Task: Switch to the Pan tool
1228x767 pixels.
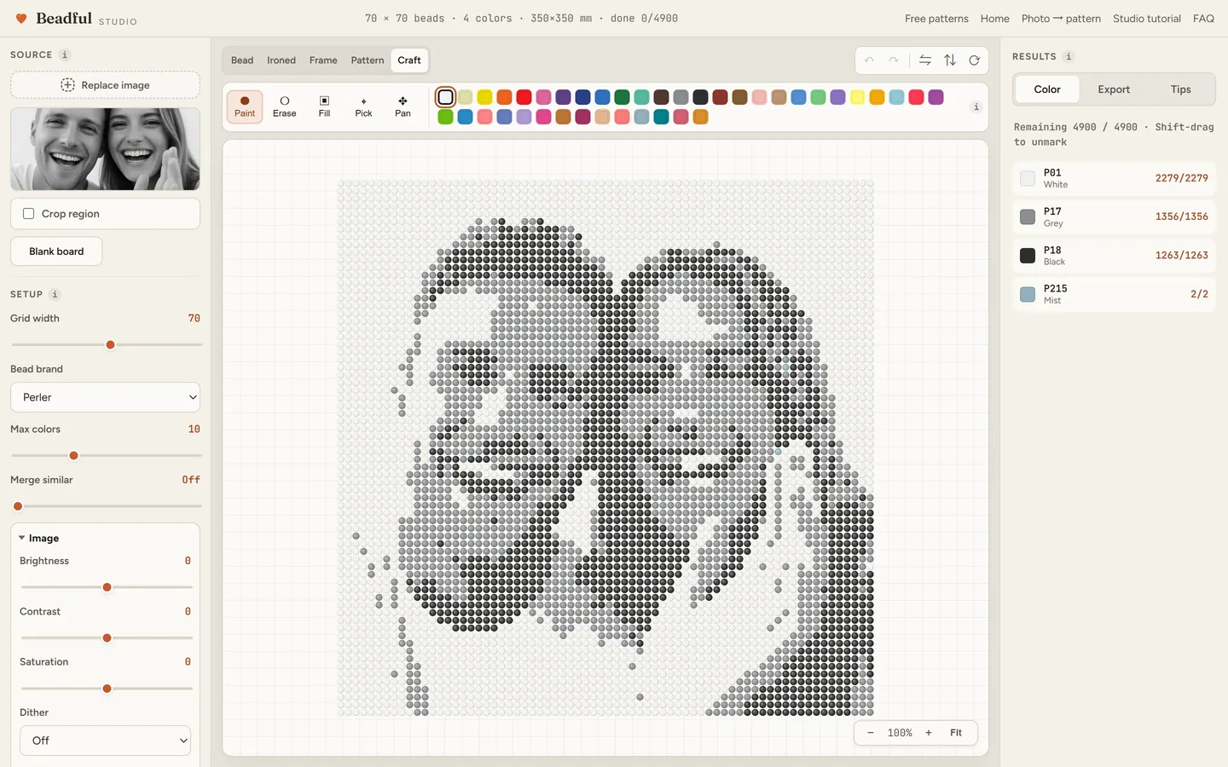Action: pos(403,107)
